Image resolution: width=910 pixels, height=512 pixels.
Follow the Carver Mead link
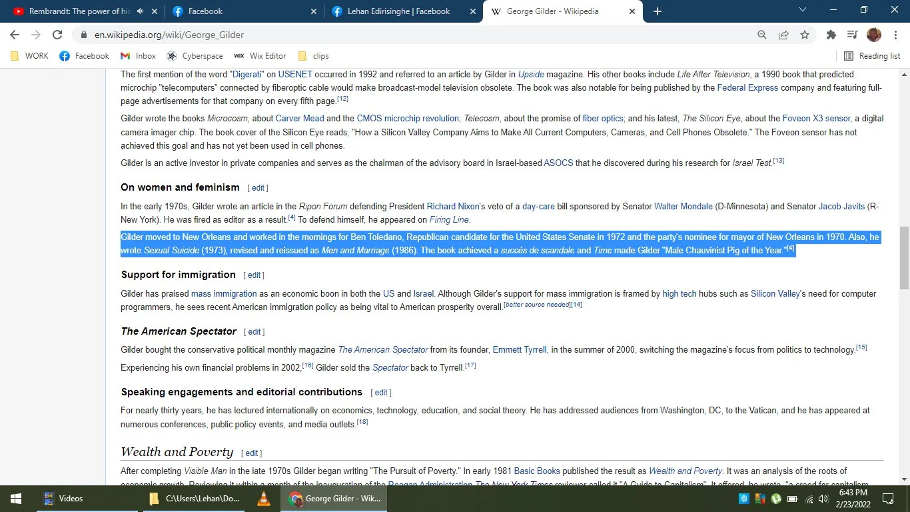pos(300,119)
